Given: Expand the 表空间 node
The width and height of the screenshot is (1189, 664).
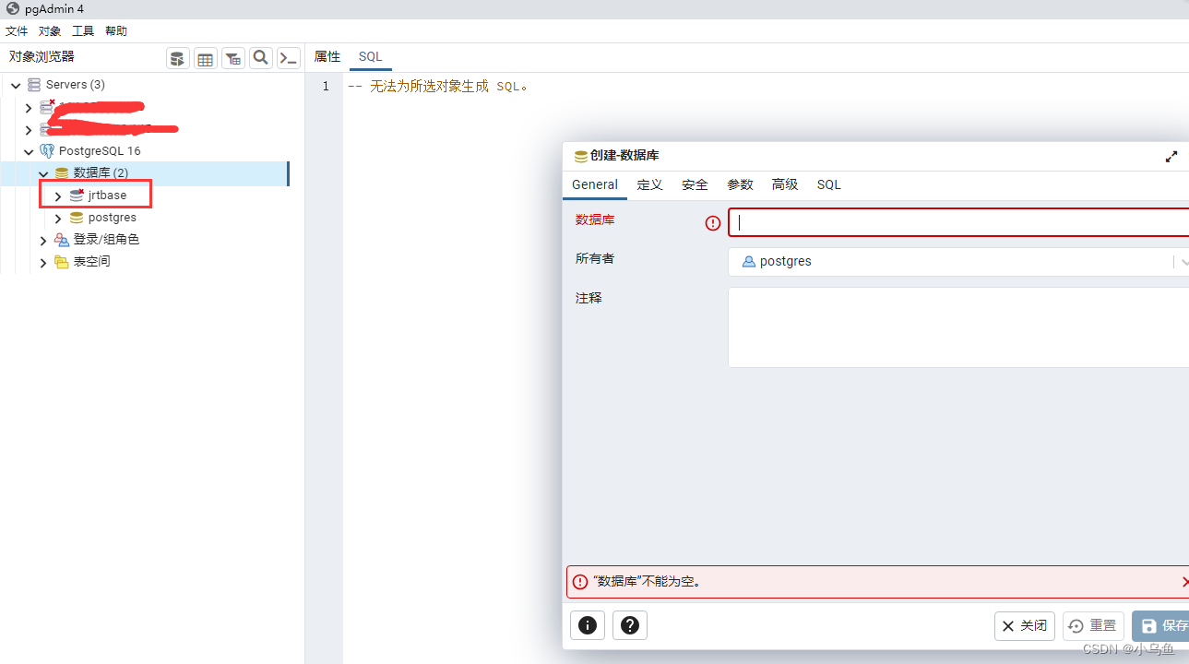Looking at the screenshot, I should pyautogui.click(x=43, y=263).
